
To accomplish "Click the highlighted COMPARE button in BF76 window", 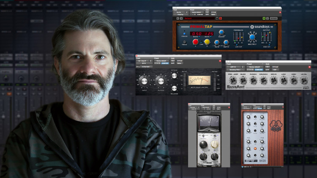I will point(165,63).
